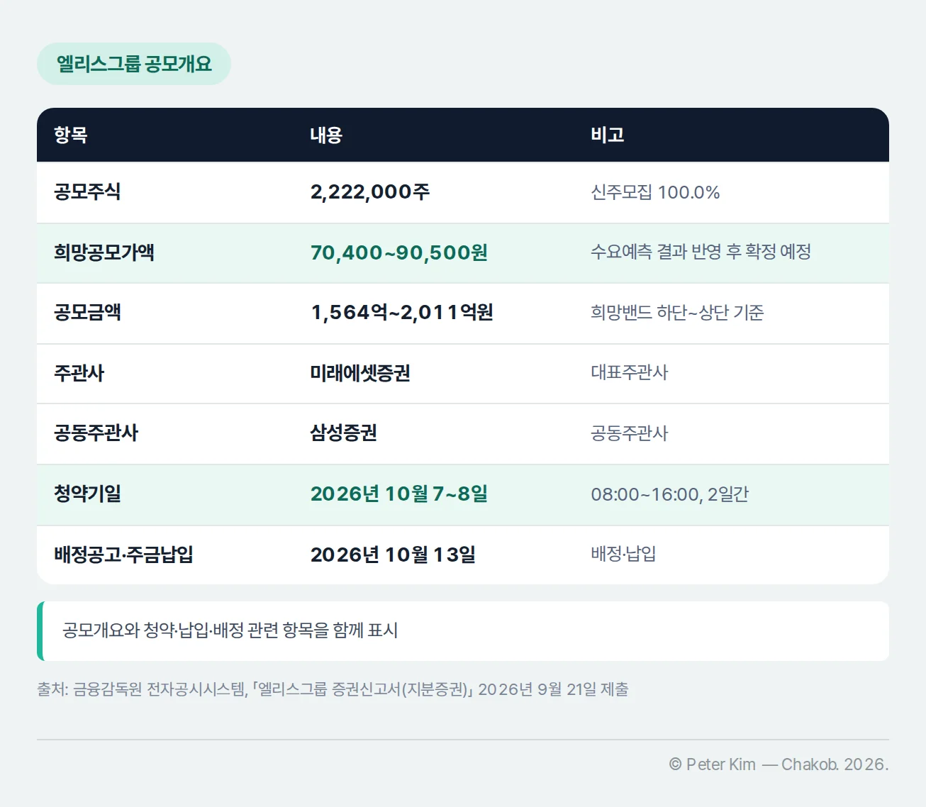Click the 2026년 10월 7~8일 subscription date
The width and height of the screenshot is (926, 807).
(399, 494)
